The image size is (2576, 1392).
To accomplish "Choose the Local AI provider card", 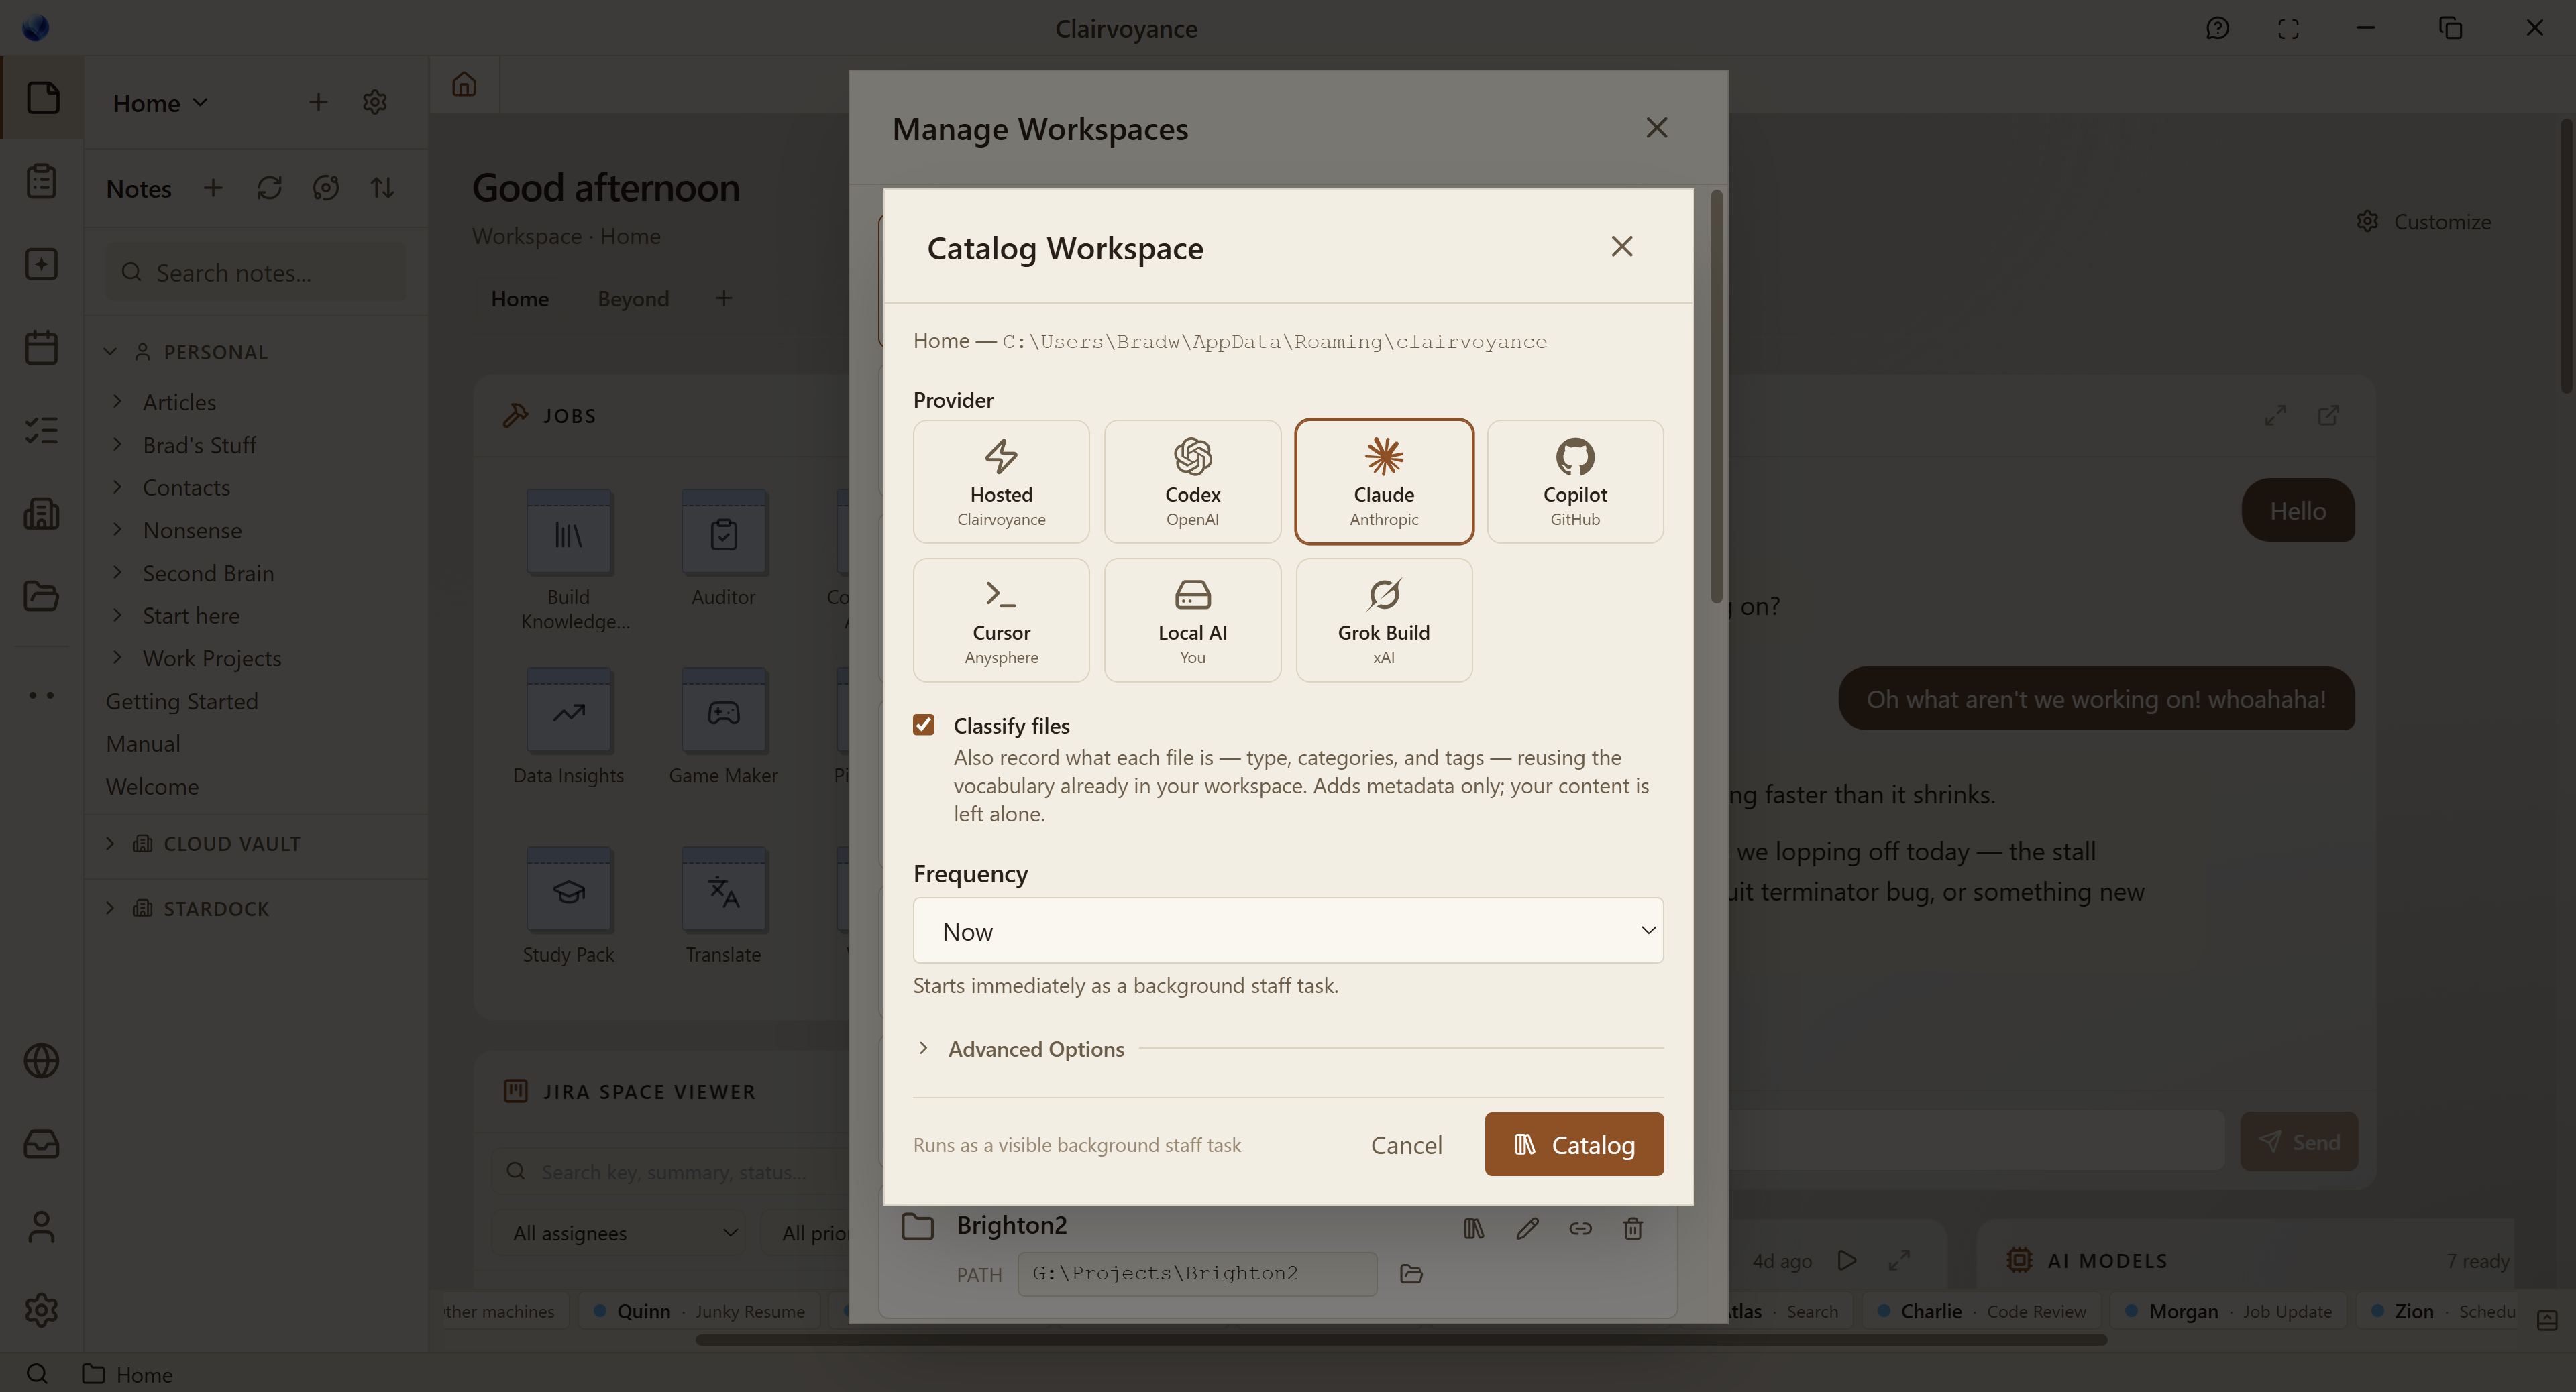I will coord(1192,620).
